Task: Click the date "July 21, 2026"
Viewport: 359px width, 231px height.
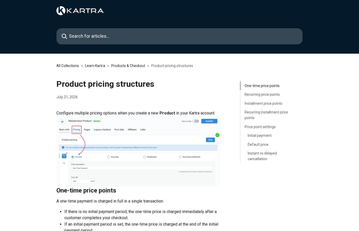Action: [x=67, y=97]
